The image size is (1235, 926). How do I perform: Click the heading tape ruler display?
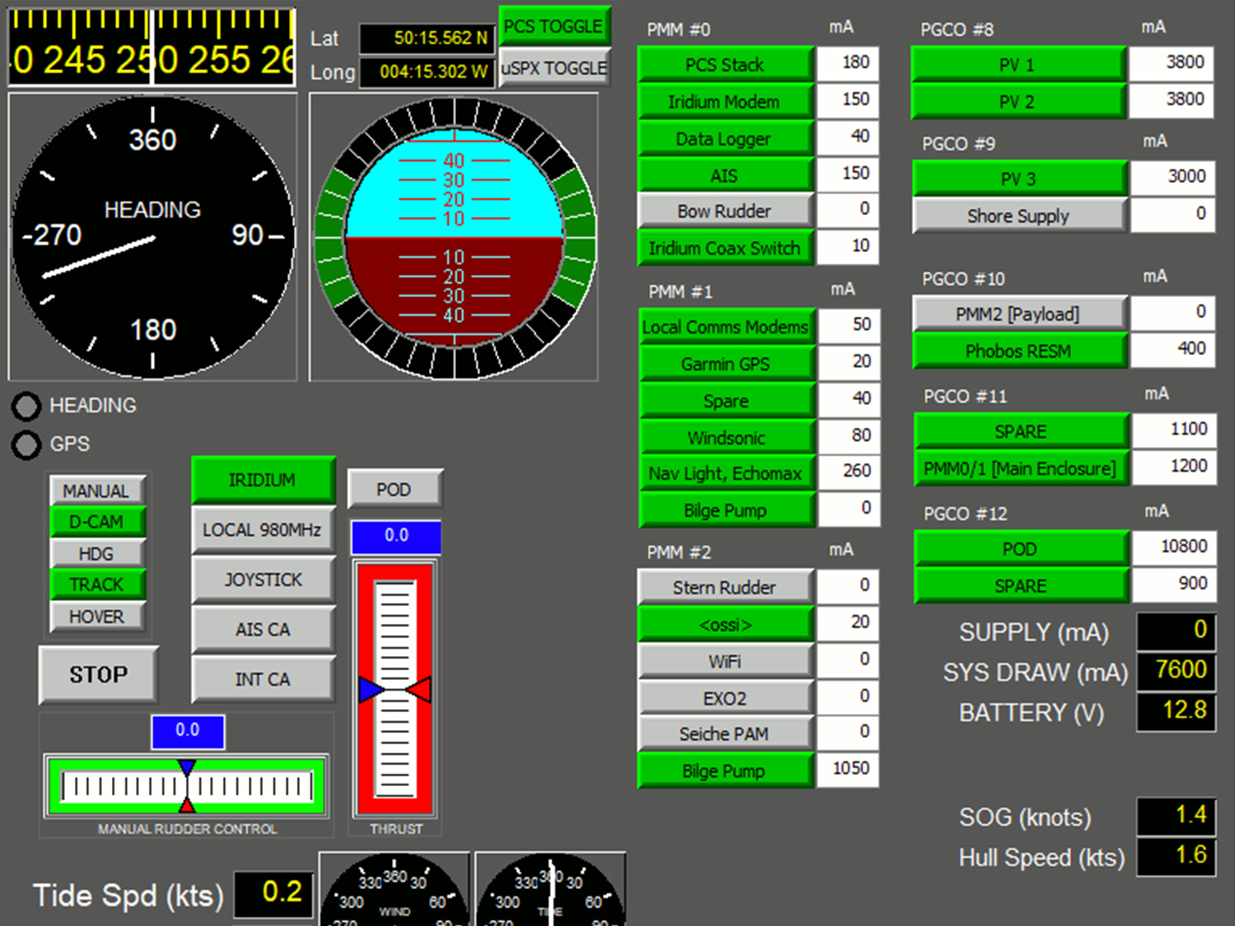coord(152,47)
